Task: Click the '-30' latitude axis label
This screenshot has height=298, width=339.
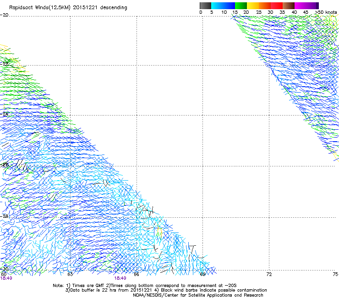Action: [4, 269]
